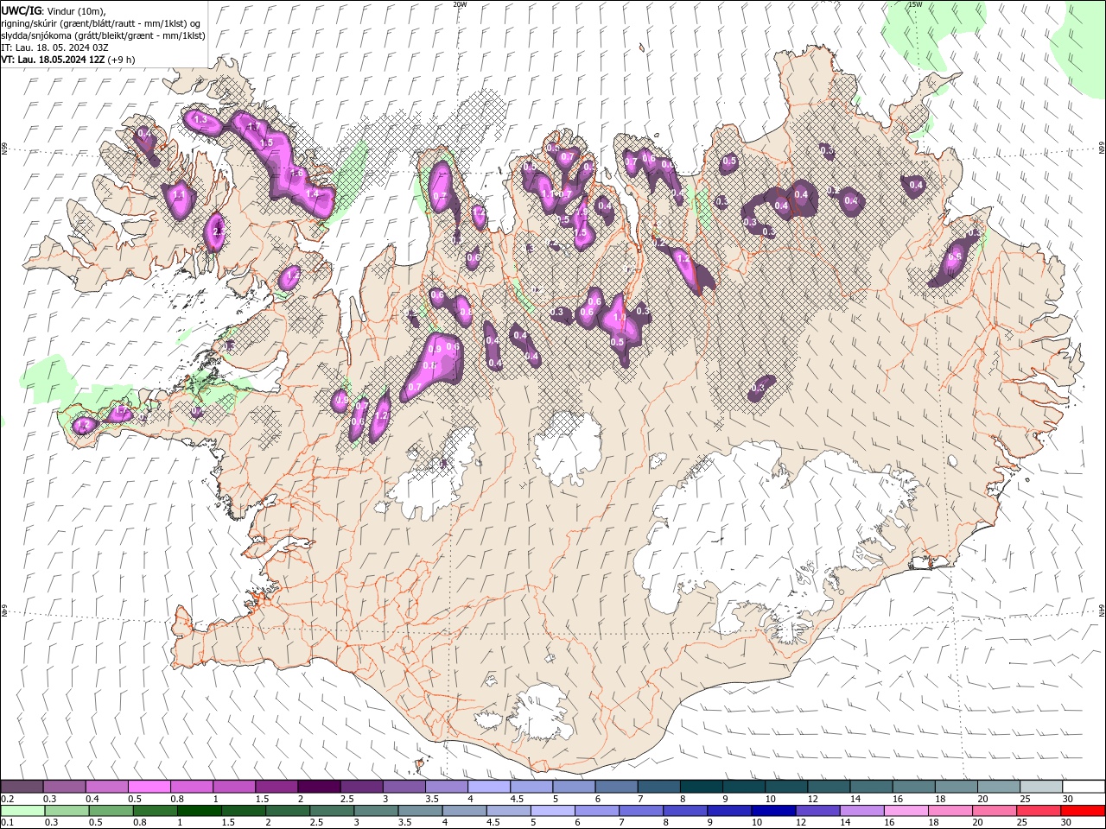This screenshot has width=1106, height=829.
Task: Pick the bright red 30 mm rain swatch
Action: (x=1083, y=811)
